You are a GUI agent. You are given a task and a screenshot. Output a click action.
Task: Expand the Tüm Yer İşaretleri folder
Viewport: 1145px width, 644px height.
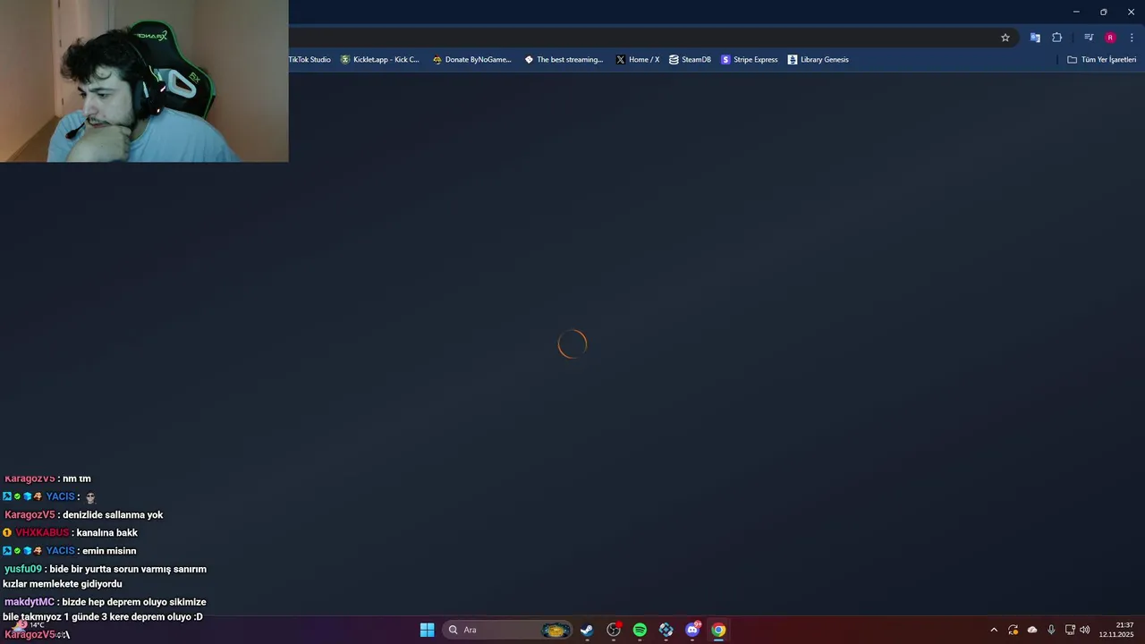[1102, 60]
